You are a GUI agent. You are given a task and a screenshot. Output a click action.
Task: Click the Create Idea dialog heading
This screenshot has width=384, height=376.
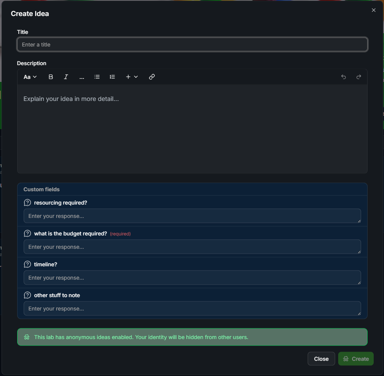tap(30, 14)
